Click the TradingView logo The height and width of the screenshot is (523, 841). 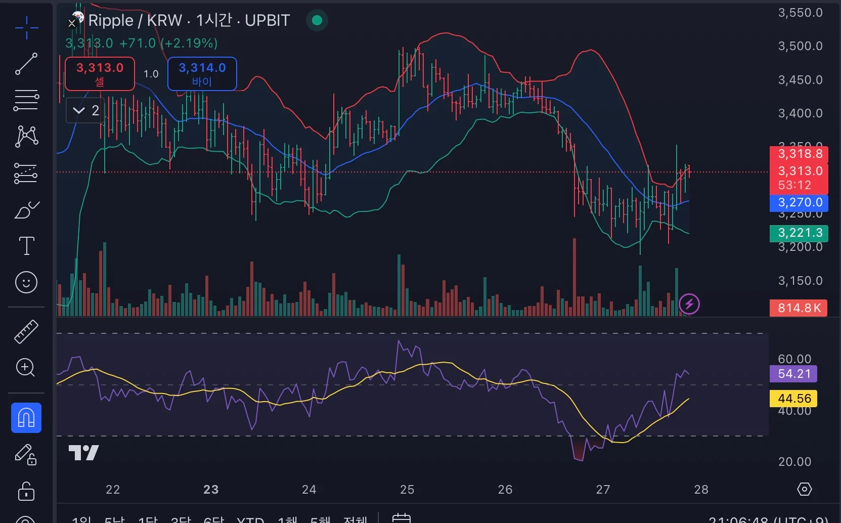coord(84,452)
